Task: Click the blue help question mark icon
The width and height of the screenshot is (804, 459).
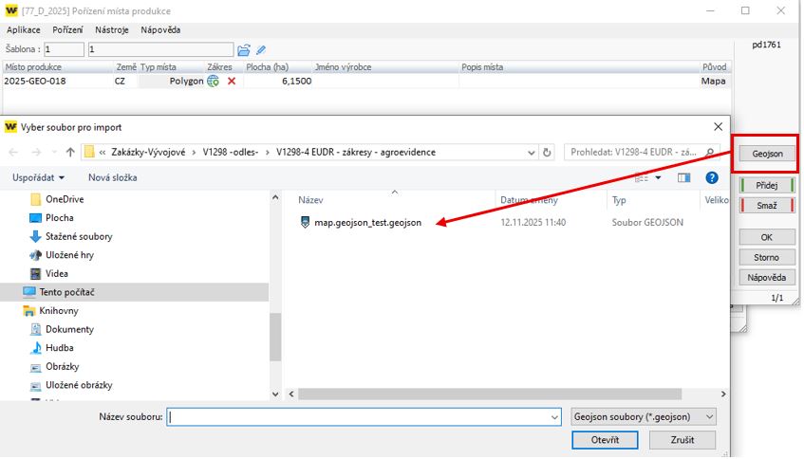Action: (x=710, y=177)
